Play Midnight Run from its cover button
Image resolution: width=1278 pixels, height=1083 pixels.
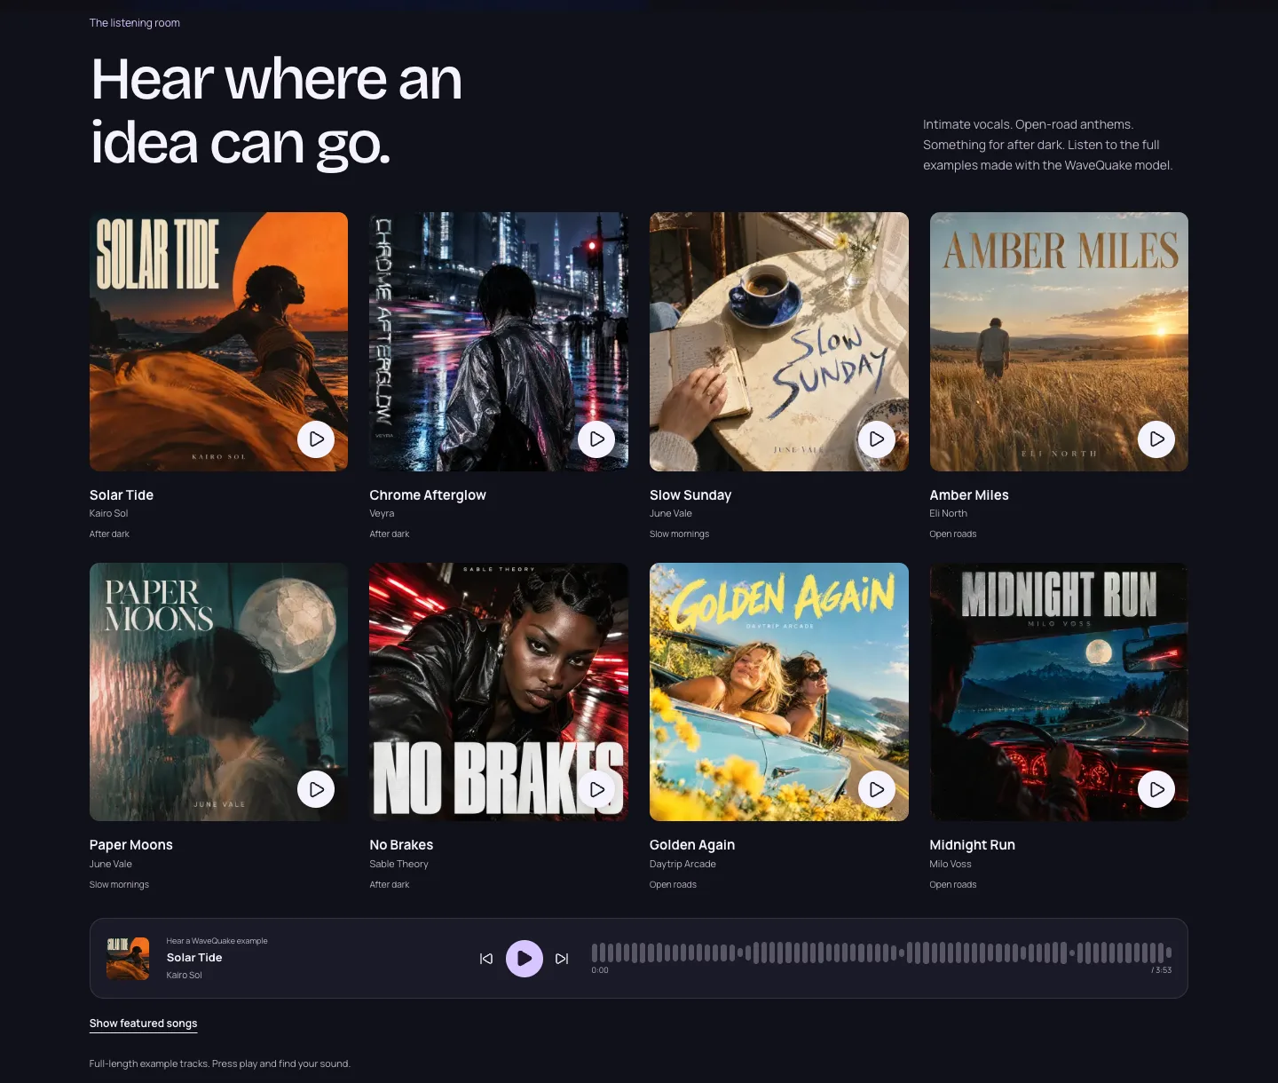[x=1156, y=789]
